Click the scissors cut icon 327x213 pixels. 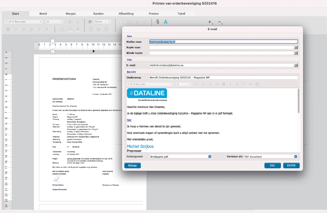tap(98, 29)
